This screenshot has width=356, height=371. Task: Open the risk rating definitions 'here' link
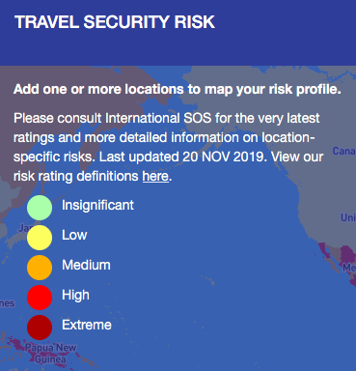click(x=155, y=176)
